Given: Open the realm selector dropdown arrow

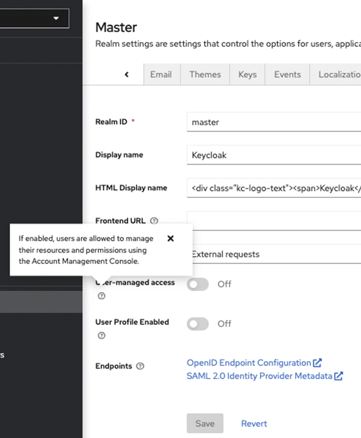Looking at the screenshot, I should coord(56,18).
